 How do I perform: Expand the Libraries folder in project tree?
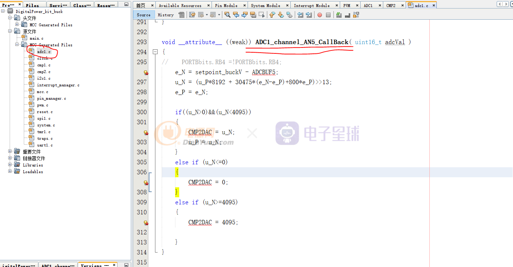10,165
